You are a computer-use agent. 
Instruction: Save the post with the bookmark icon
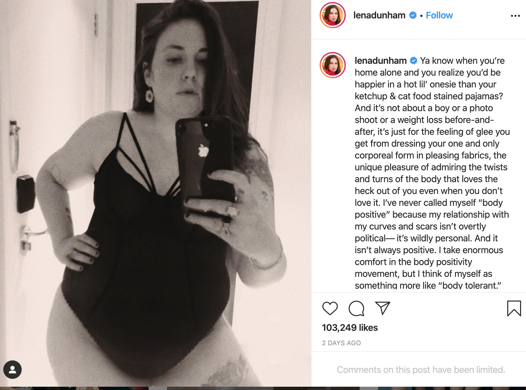pyautogui.click(x=514, y=308)
